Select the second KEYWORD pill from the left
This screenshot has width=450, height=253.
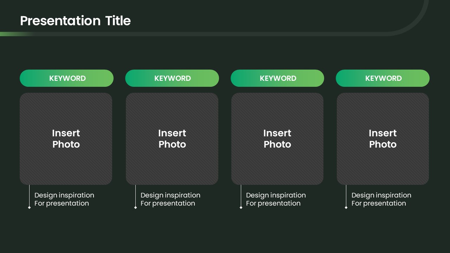[x=172, y=78]
